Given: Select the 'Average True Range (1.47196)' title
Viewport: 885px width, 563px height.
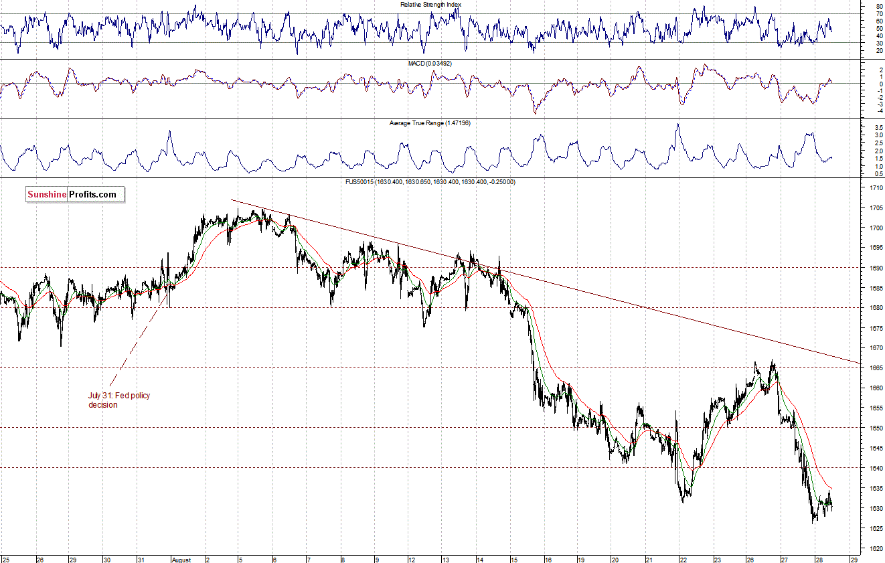Looking at the screenshot, I should 430,123.
